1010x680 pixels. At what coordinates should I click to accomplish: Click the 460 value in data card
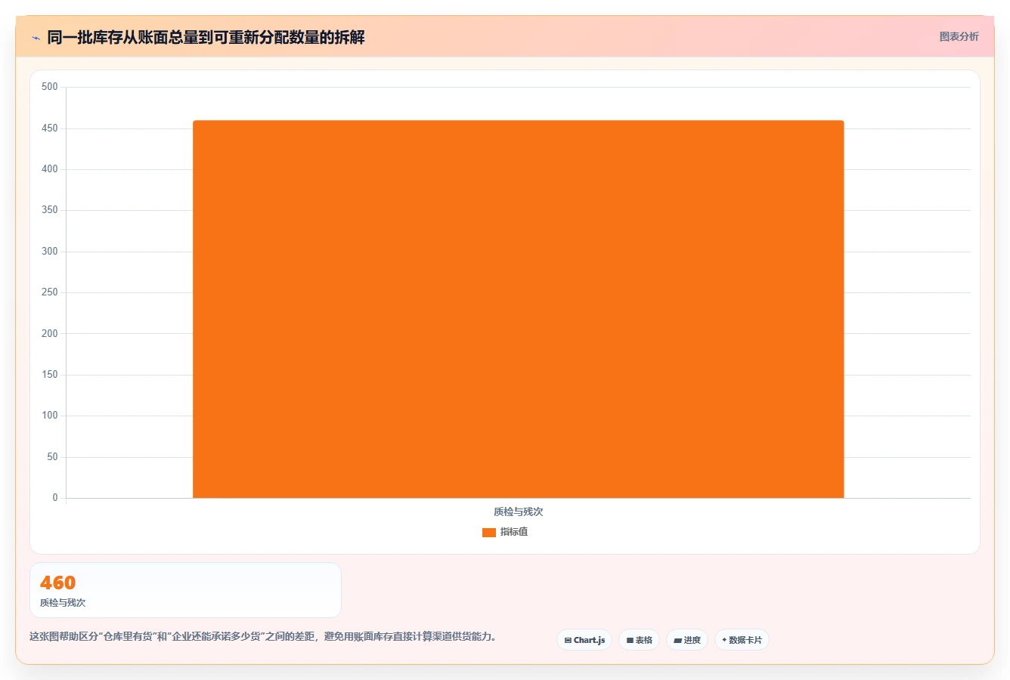tap(57, 583)
